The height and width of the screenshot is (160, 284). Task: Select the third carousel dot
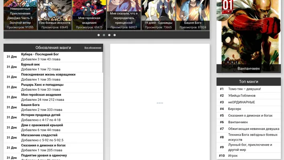pyautogui.click(x=109, y=35)
